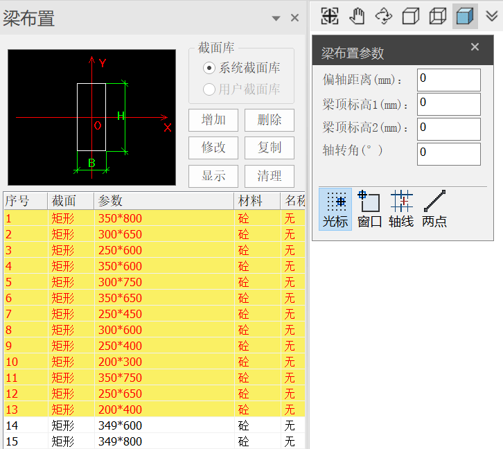Click the zoom extents icon
This screenshot has width=503, height=449.
pos(330,16)
